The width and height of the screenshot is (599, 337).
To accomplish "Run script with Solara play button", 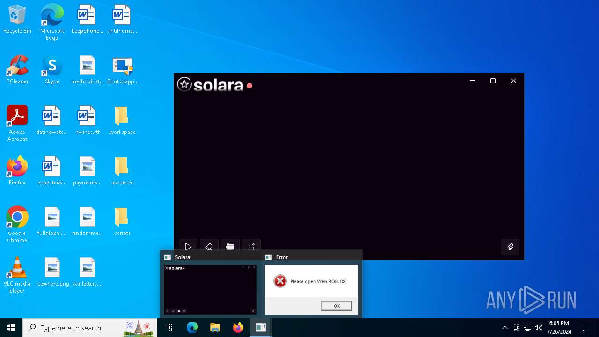I will coord(188,247).
